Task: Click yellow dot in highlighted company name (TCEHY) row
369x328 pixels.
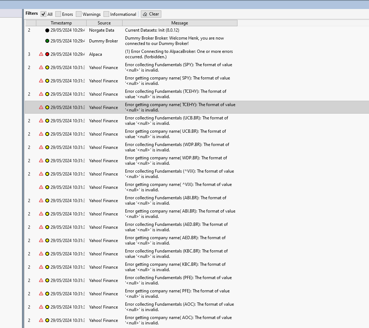Action: [47, 108]
